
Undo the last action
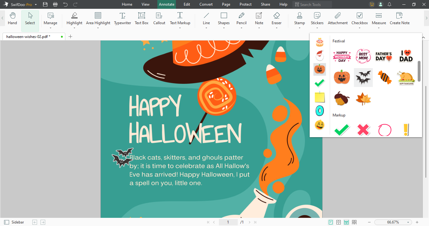click(65, 4)
